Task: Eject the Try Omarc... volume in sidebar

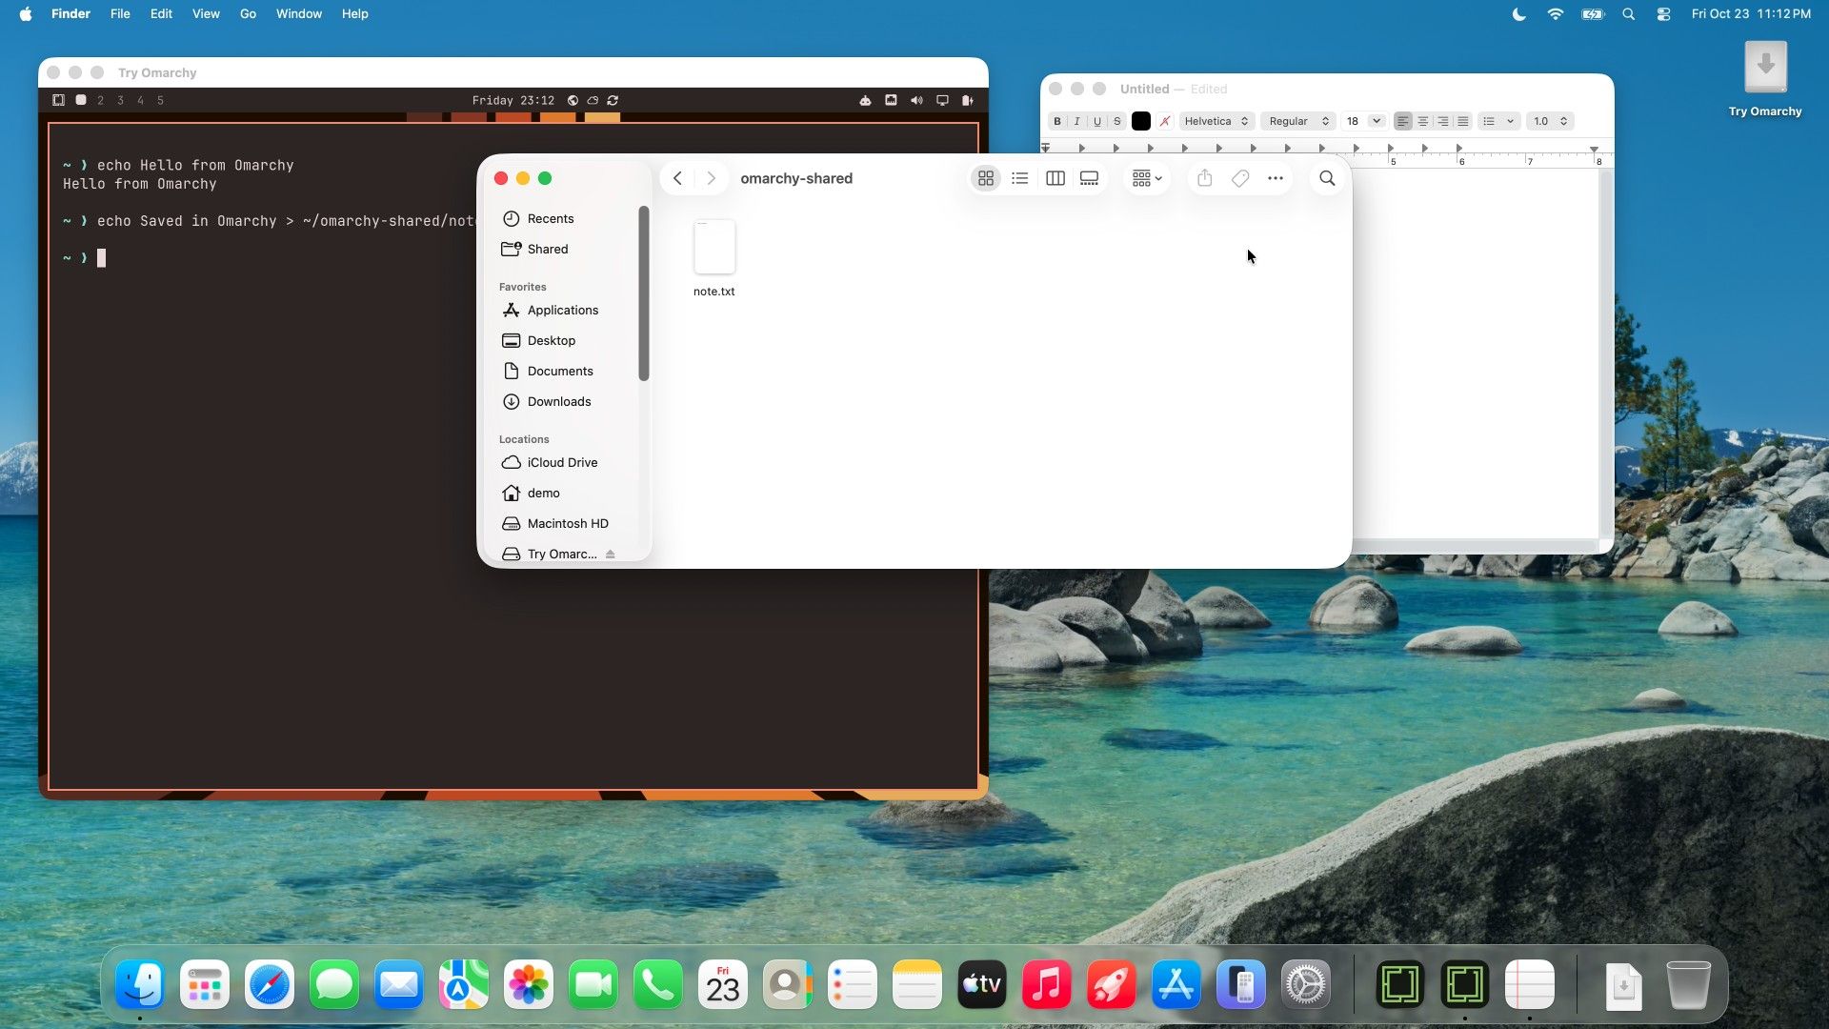Action: coord(611,554)
